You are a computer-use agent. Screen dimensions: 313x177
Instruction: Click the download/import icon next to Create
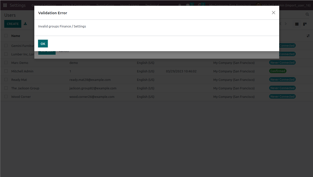(x=25, y=24)
